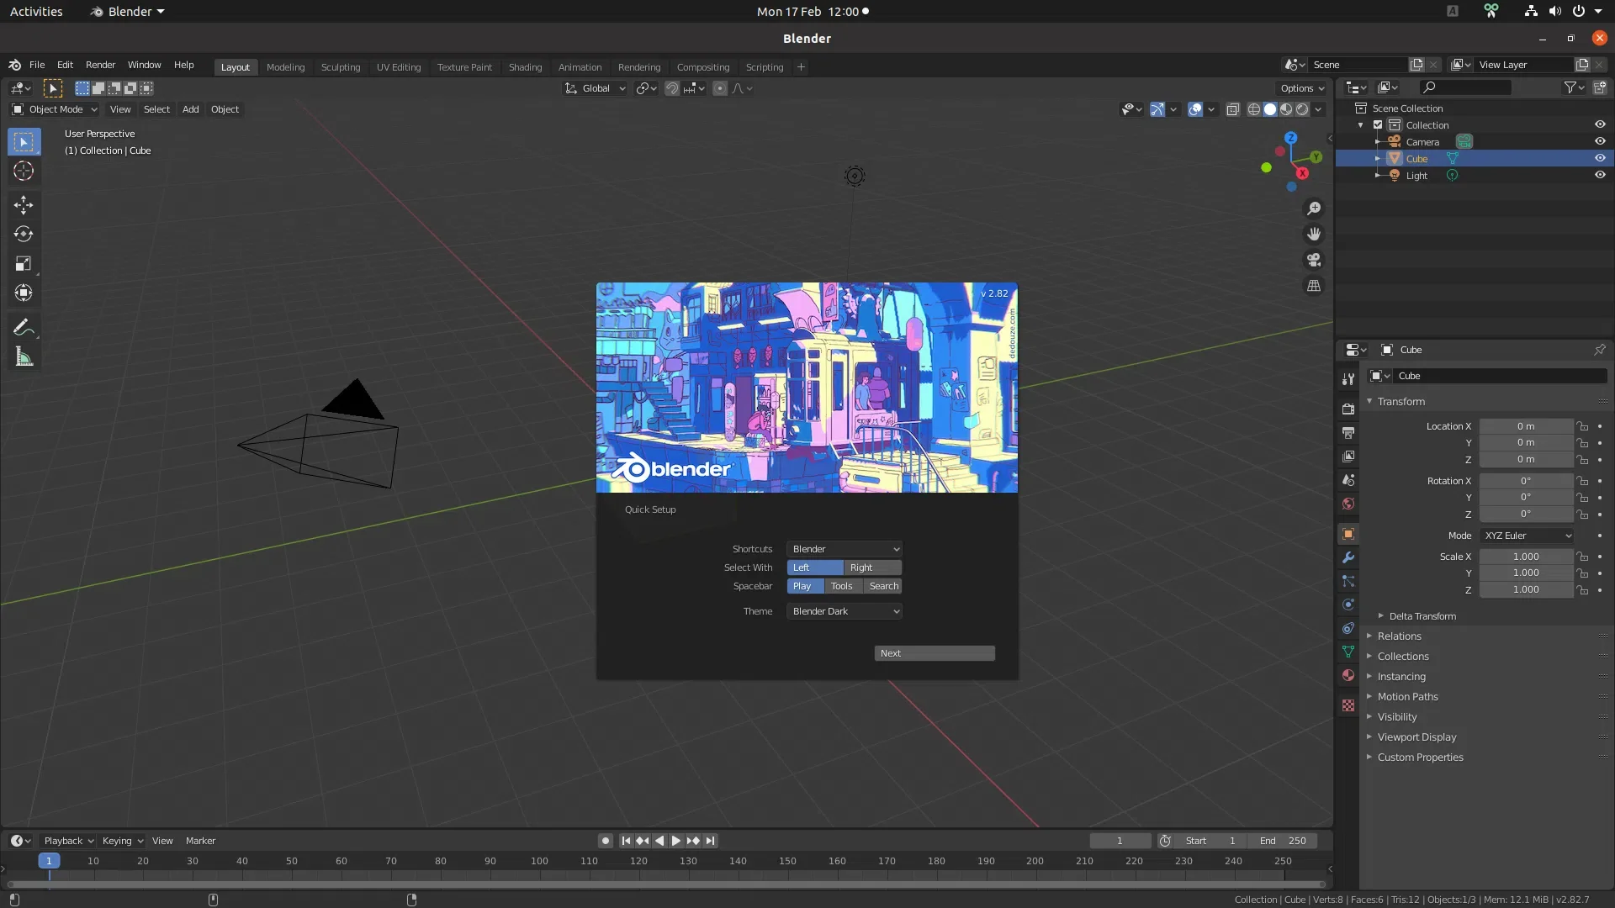Add a new workspace with plus button
Image resolution: width=1615 pixels, height=908 pixels.
[801, 67]
